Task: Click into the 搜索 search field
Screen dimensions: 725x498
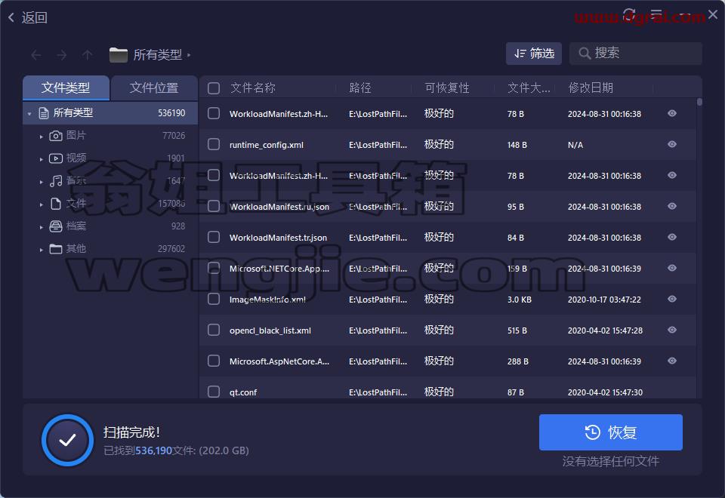Action: [636, 54]
